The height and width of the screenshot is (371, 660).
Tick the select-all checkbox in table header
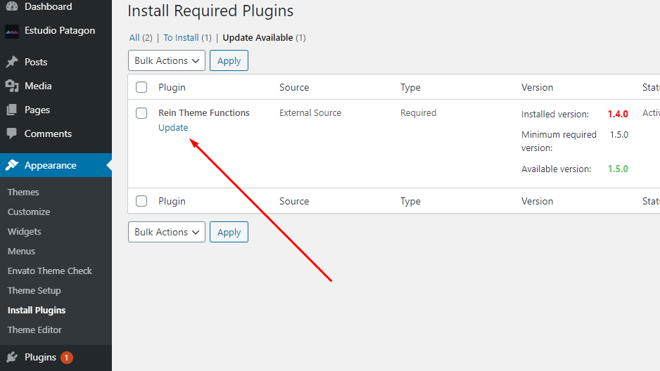pyautogui.click(x=141, y=87)
